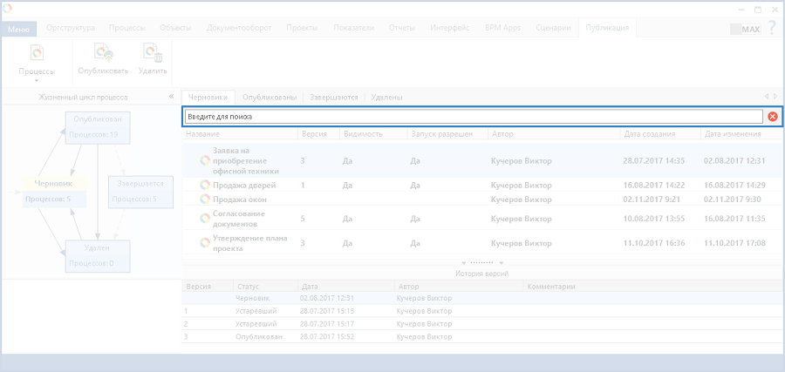Click the icon beside Продажа окон
Viewport: 785px width, 372px height.
pos(205,200)
